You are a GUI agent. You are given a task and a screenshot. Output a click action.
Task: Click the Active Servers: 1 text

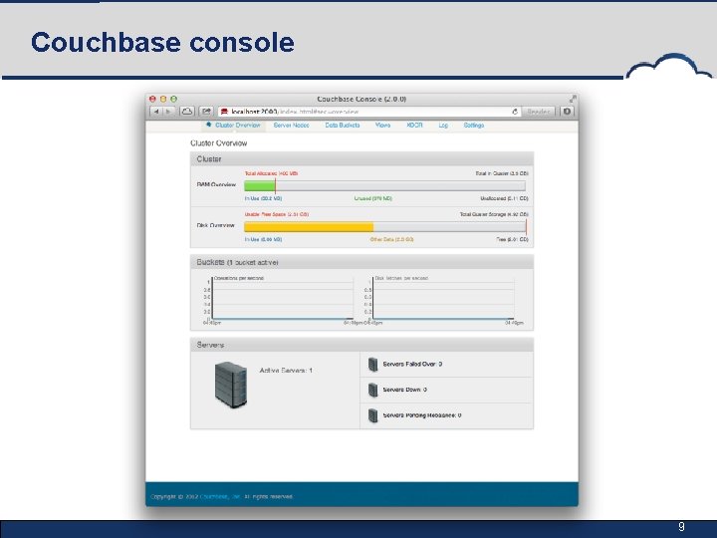pyautogui.click(x=286, y=370)
